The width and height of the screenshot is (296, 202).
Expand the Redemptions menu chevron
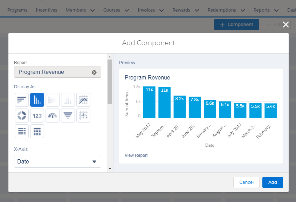click(242, 11)
